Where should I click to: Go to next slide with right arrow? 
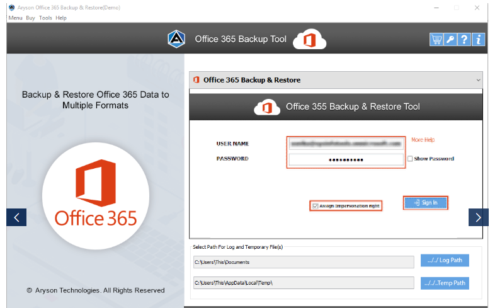click(478, 217)
